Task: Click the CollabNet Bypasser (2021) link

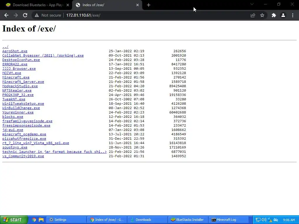Action: (x=43, y=55)
